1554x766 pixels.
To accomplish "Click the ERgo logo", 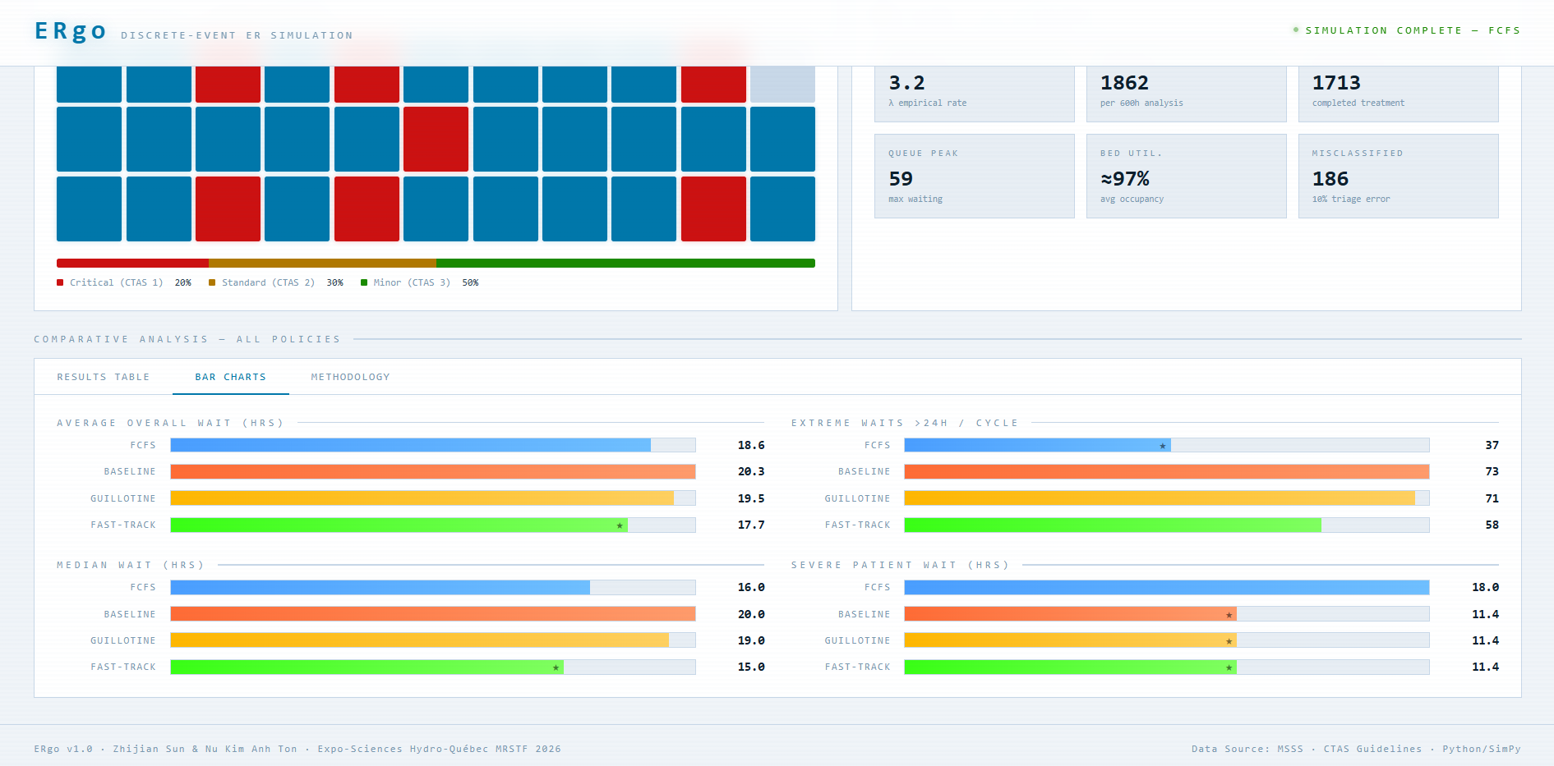I will [71, 31].
